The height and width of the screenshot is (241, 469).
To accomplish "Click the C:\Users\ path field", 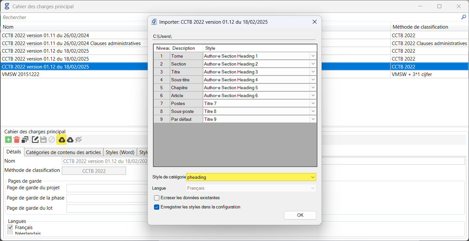I will (234, 36).
